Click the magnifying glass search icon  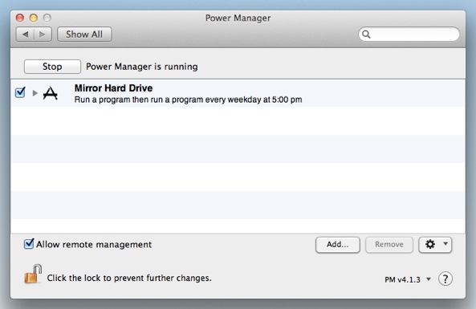click(x=366, y=35)
